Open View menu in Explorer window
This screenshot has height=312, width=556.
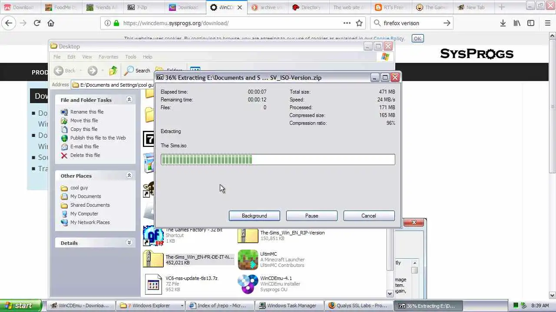[x=87, y=57]
